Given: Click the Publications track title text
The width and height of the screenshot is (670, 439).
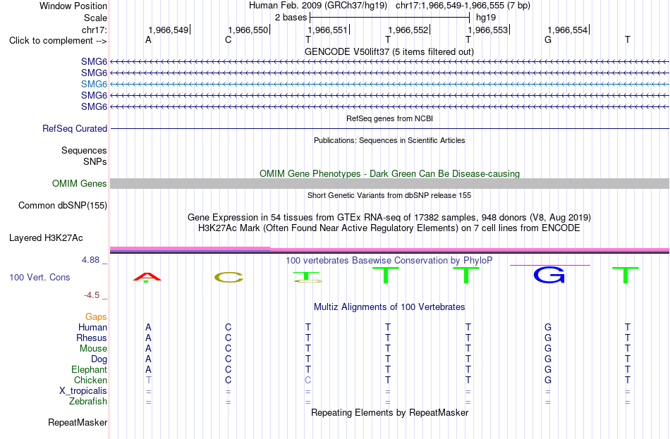Looking at the screenshot, I should click(389, 140).
